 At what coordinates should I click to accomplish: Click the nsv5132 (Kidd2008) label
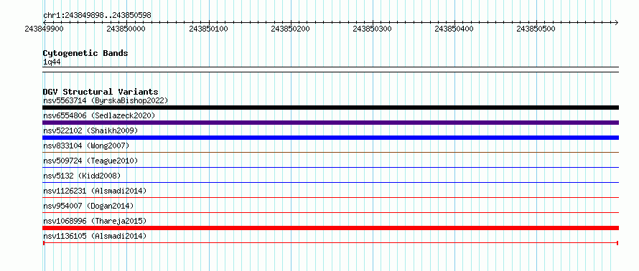point(82,176)
